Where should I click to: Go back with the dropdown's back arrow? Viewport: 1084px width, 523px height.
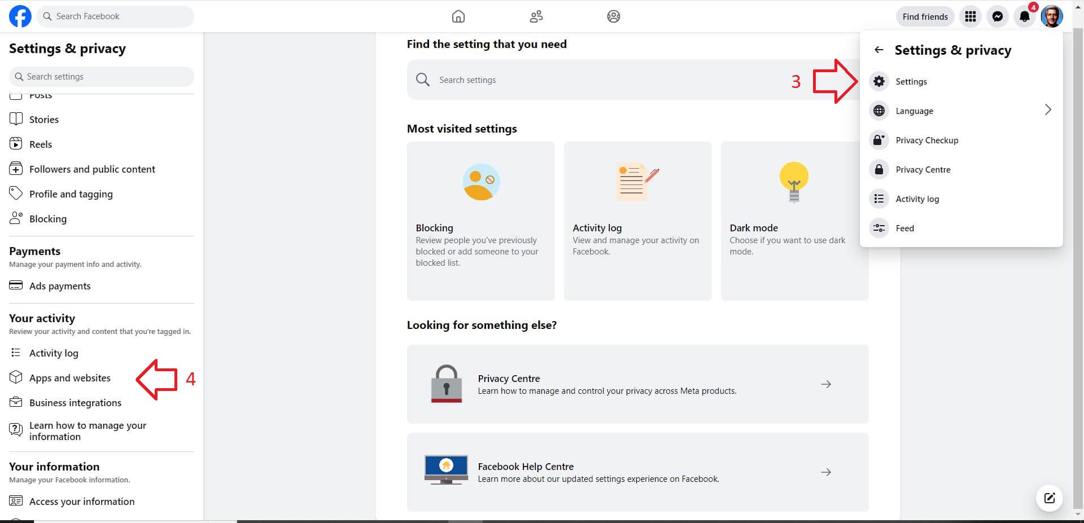pos(879,50)
